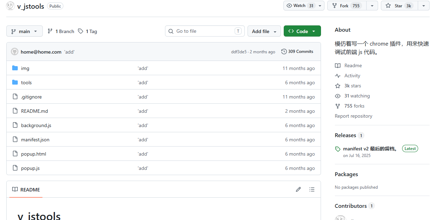The image size is (431, 220).
Task: Click the tools folder icon
Action: click(x=15, y=82)
